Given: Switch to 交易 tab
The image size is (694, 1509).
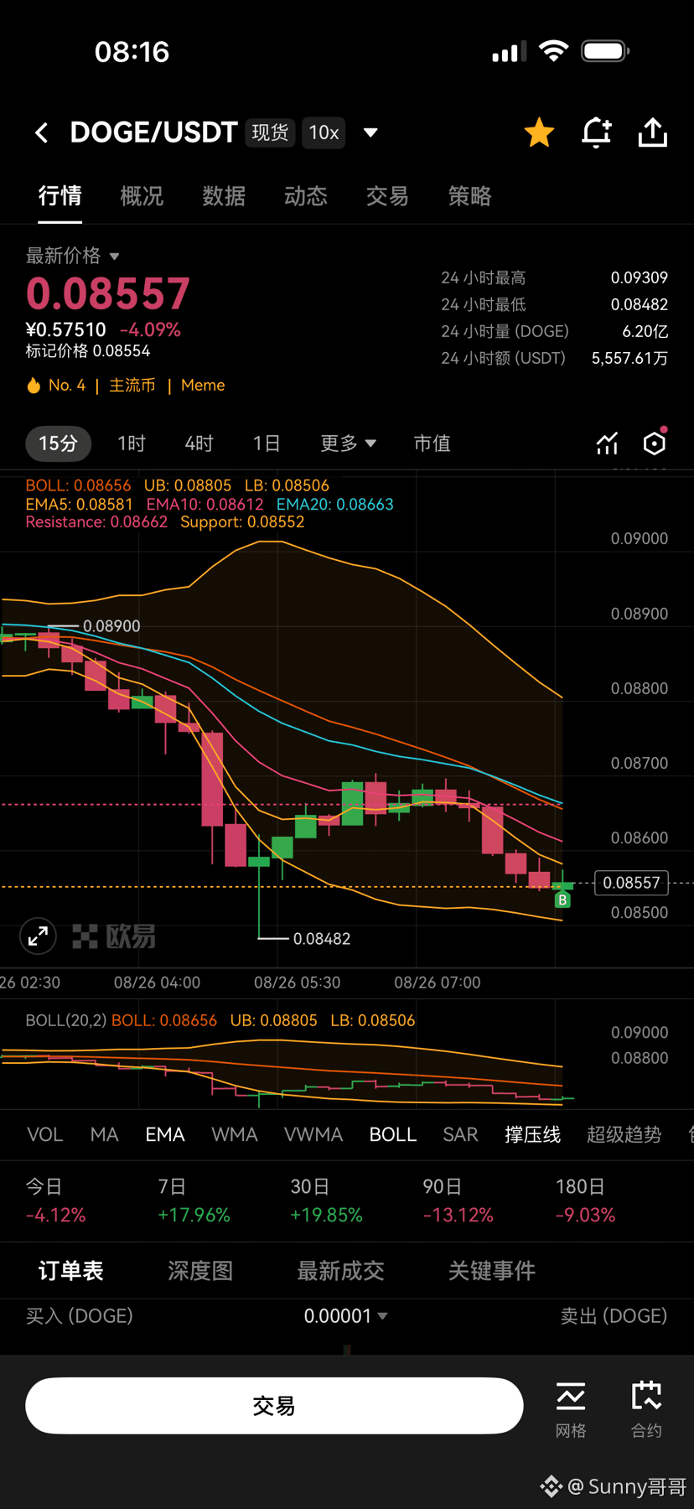Looking at the screenshot, I should (x=387, y=196).
